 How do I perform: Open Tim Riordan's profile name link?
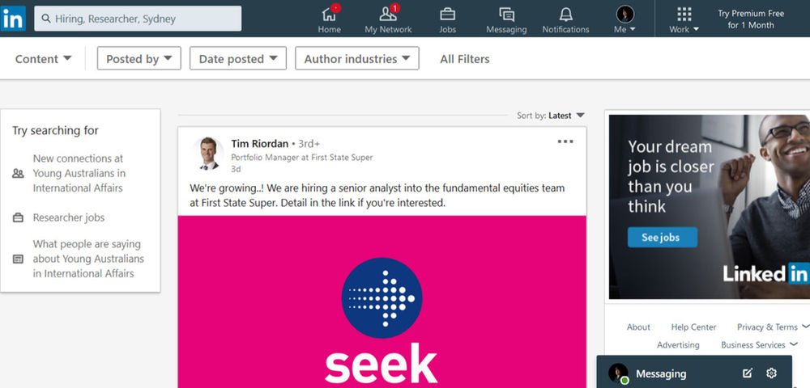[x=259, y=144]
